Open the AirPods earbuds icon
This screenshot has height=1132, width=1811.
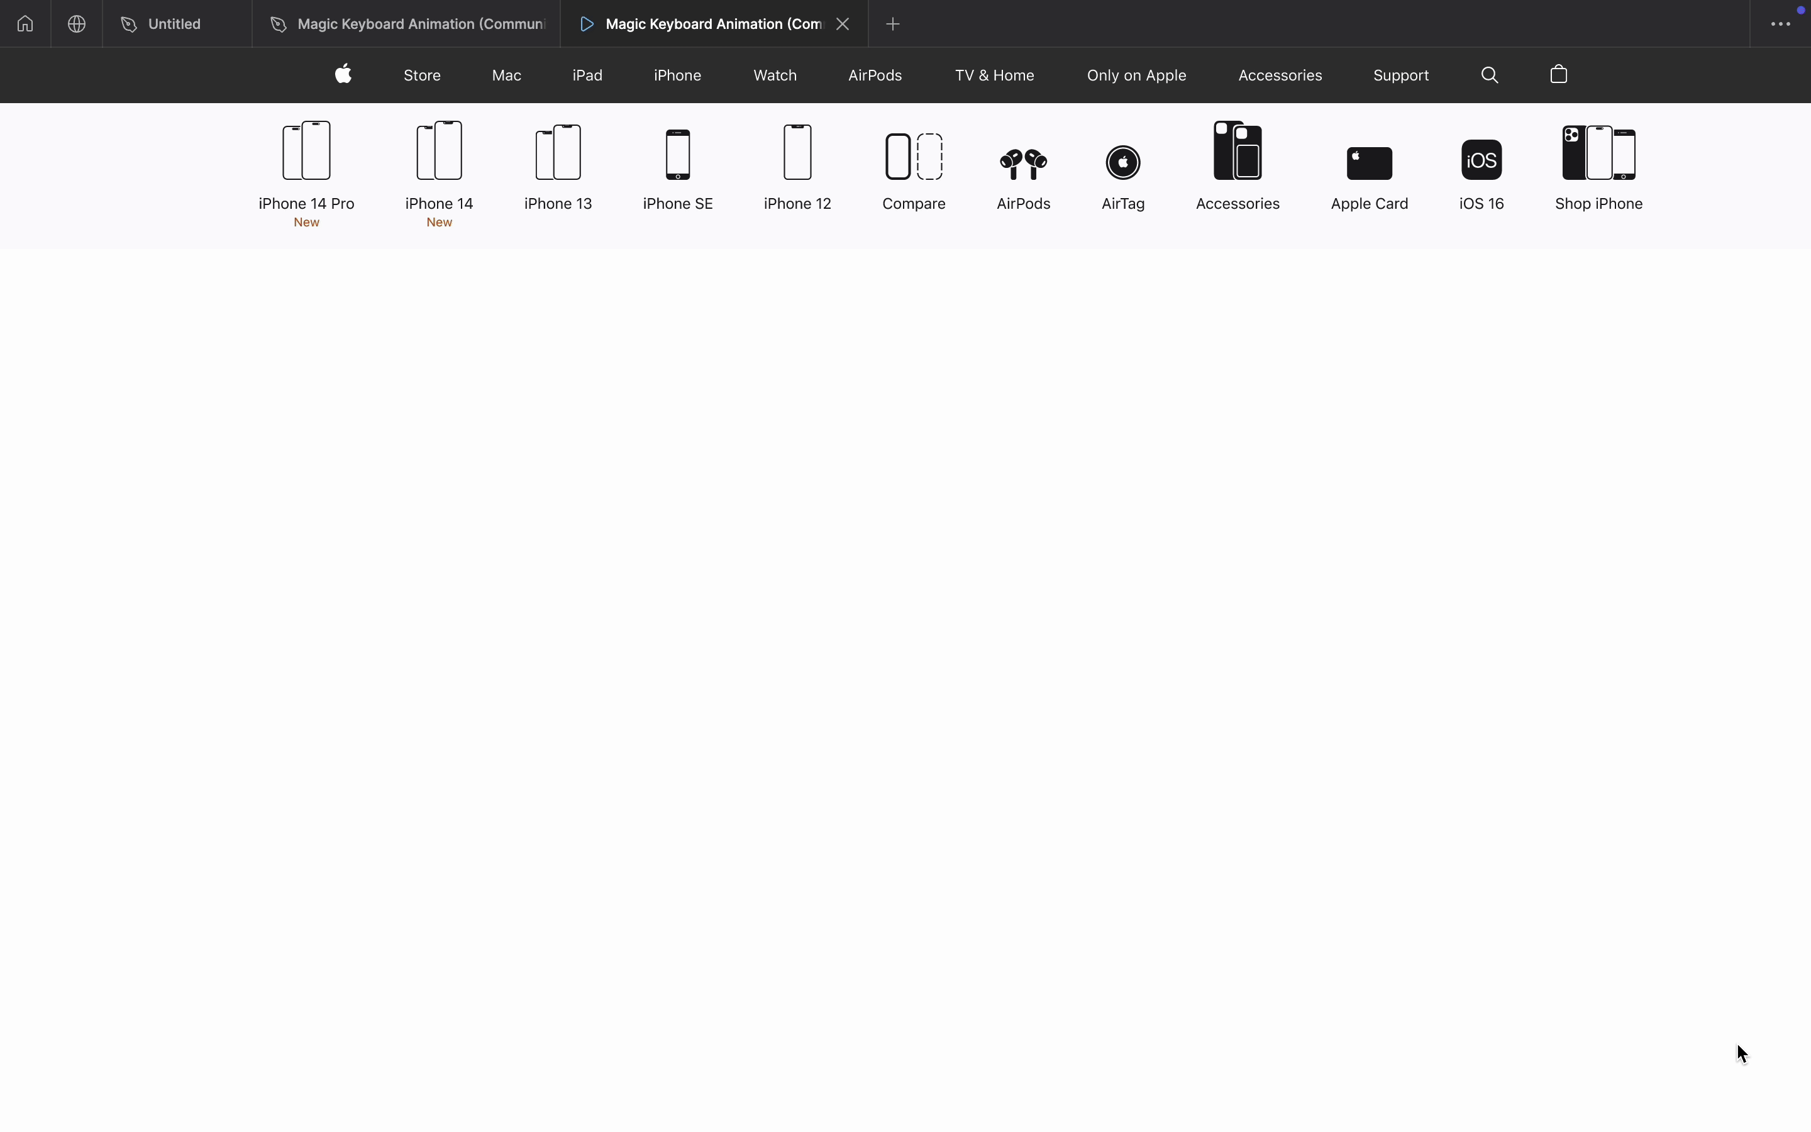(x=1024, y=165)
